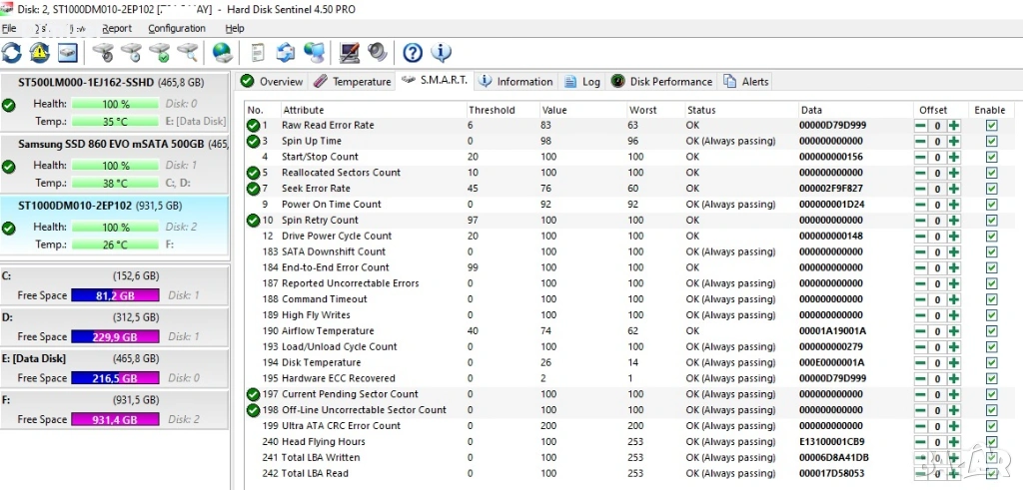The image size is (1023, 490).
Task: Increase offset for Spin Up Time
Action: (954, 142)
